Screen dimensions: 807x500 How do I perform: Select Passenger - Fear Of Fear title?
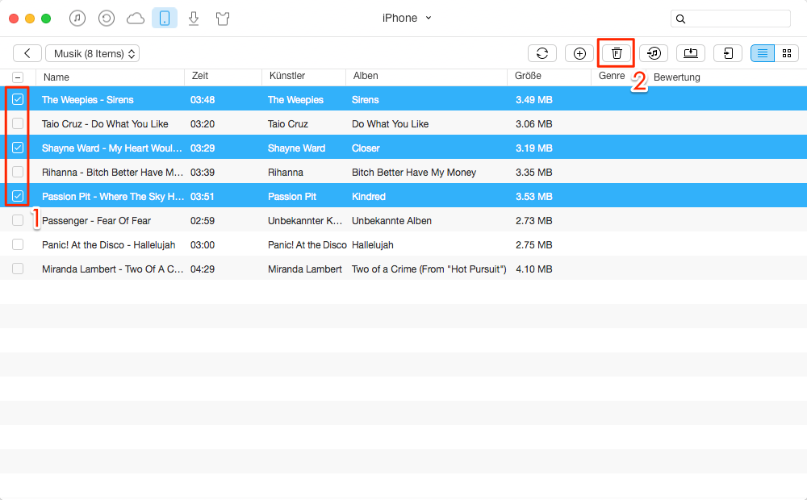(x=96, y=221)
